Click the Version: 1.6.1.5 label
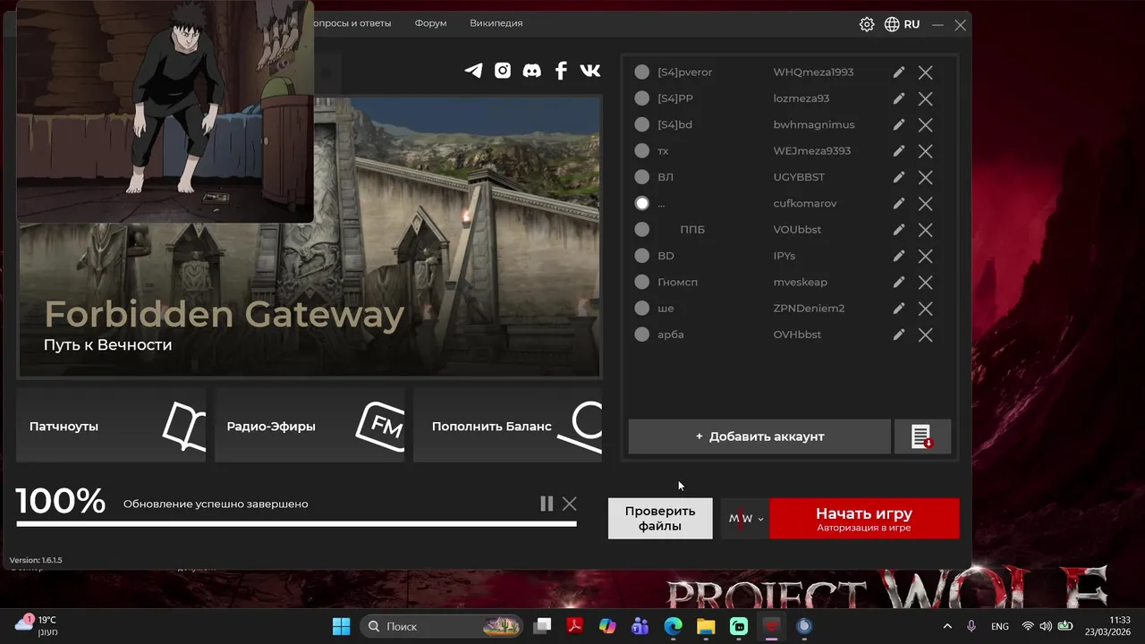This screenshot has height=644, width=1145. point(36,560)
